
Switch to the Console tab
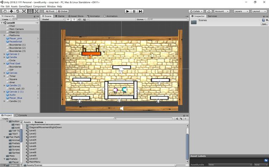point(21,115)
